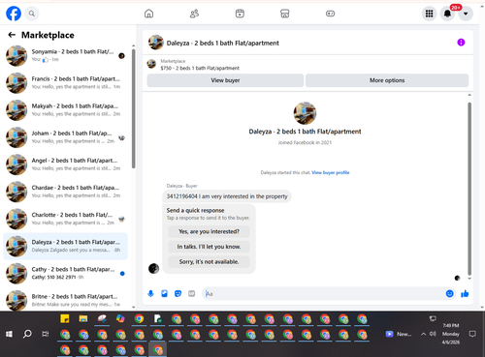Send quick response 'Yes, are you interested?'
485x357 pixels.
(x=209, y=231)
